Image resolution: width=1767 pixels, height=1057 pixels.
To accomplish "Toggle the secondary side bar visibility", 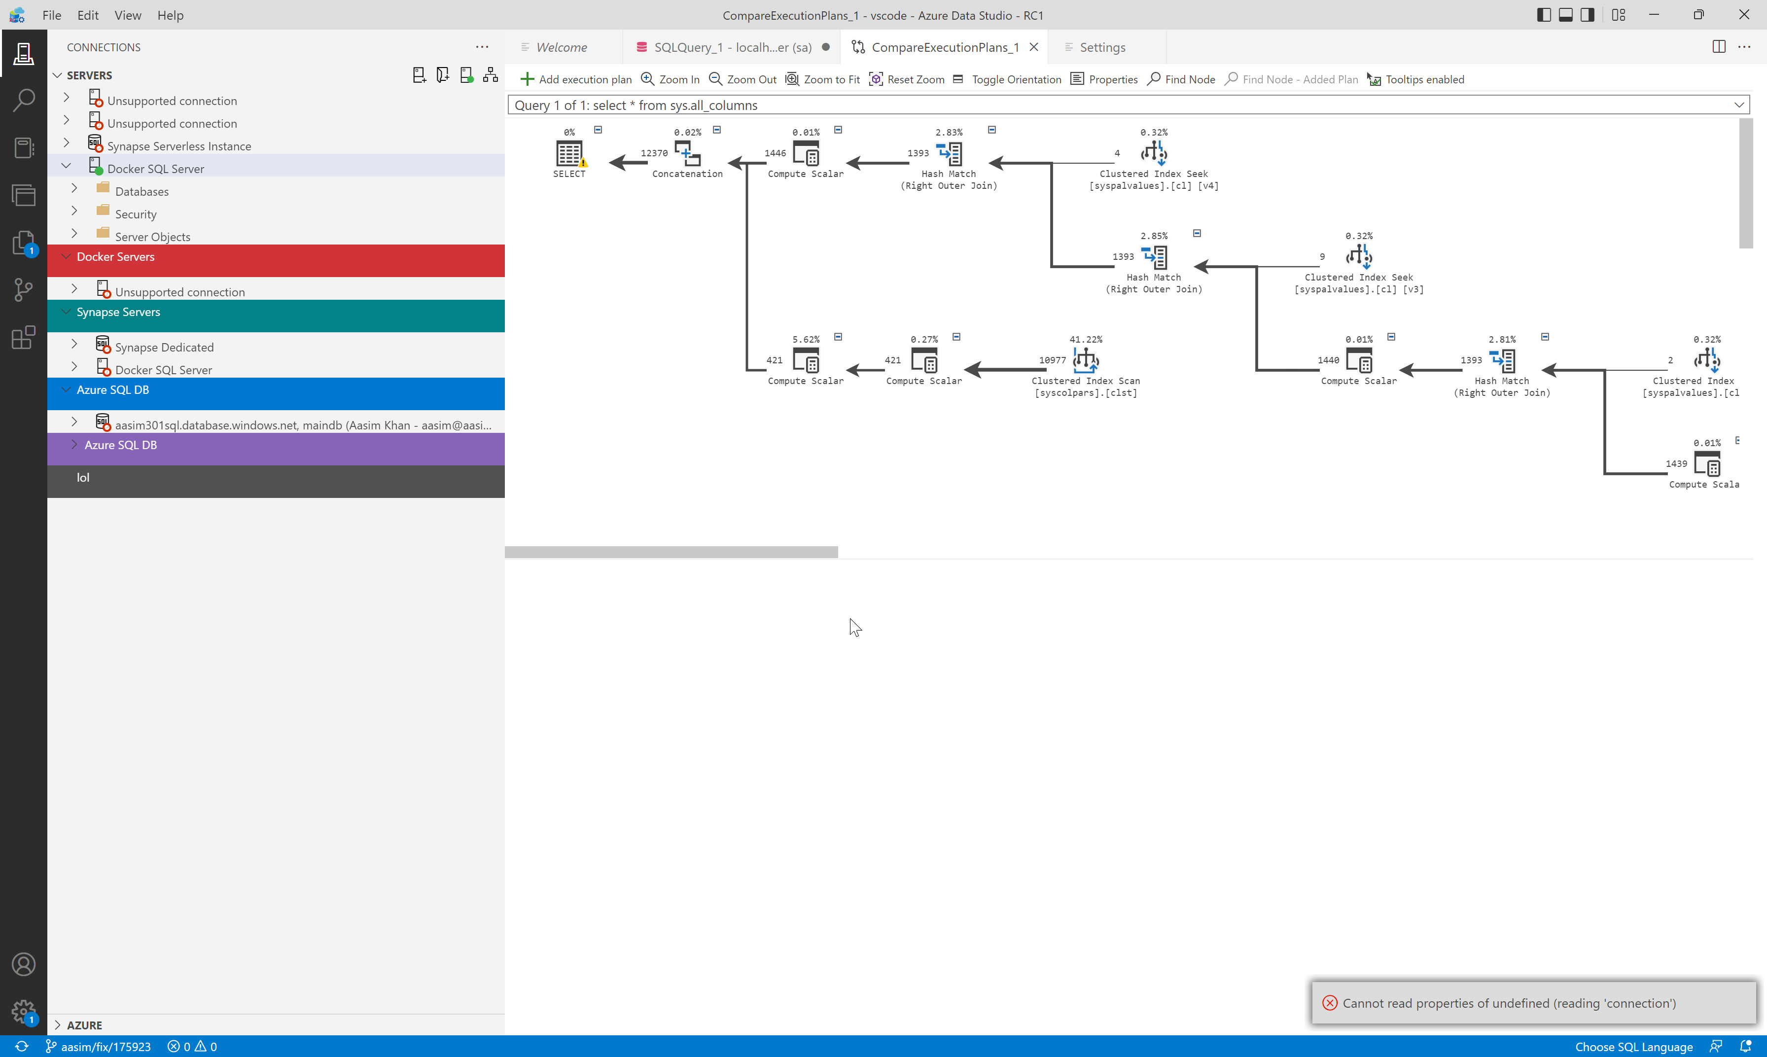I will [1587, 14].
